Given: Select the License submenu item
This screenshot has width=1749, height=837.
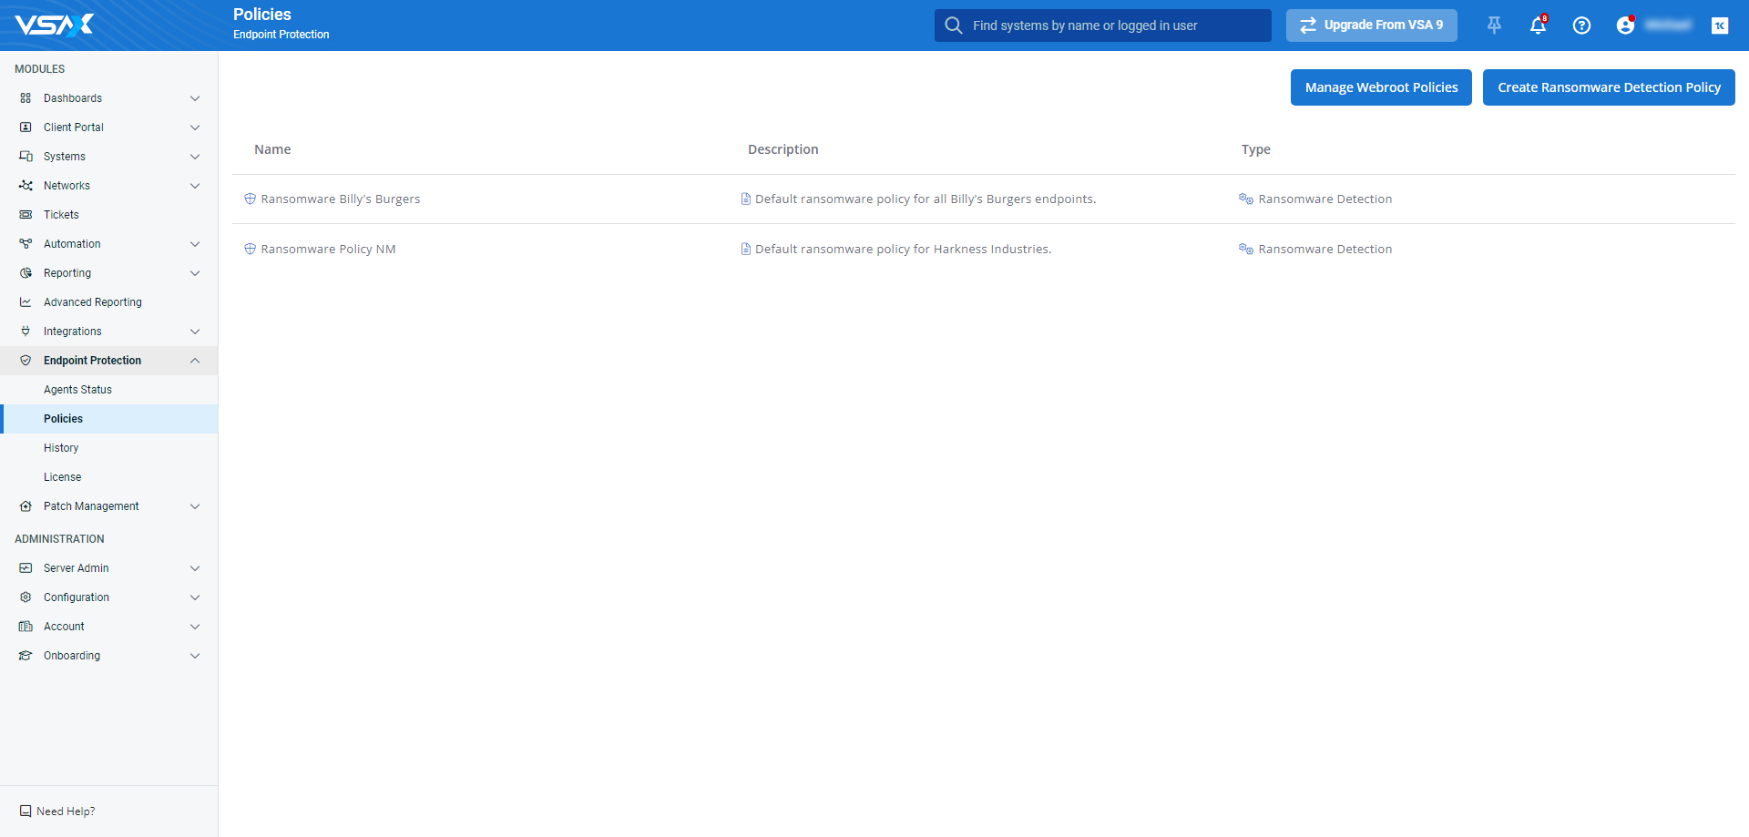Looking at the screenshot, I should coord(62,477).
